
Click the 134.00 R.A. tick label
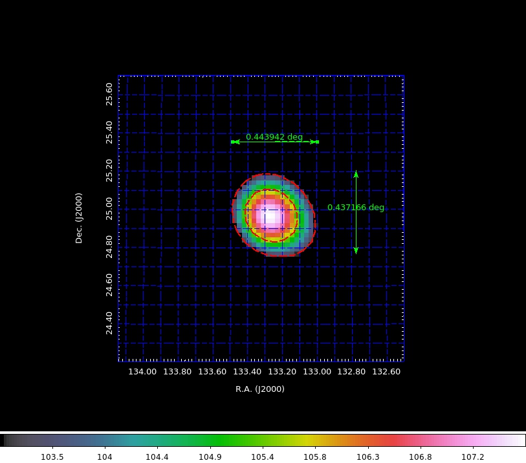pyautogui.click(x=142, y=372)
